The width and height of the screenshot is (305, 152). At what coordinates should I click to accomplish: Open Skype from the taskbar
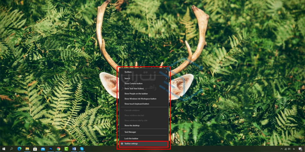click(82, 149)
